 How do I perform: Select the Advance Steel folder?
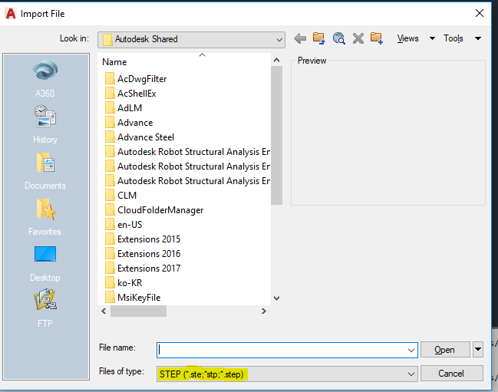[146, 137]
